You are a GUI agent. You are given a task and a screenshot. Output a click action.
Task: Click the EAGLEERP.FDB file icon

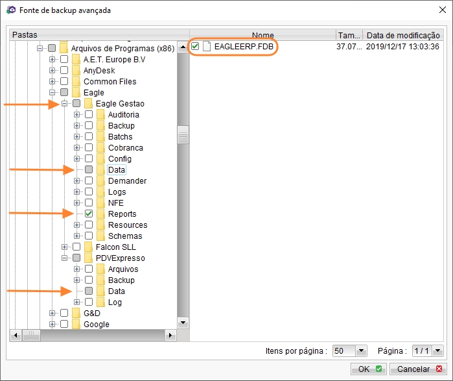pos(207,46)
